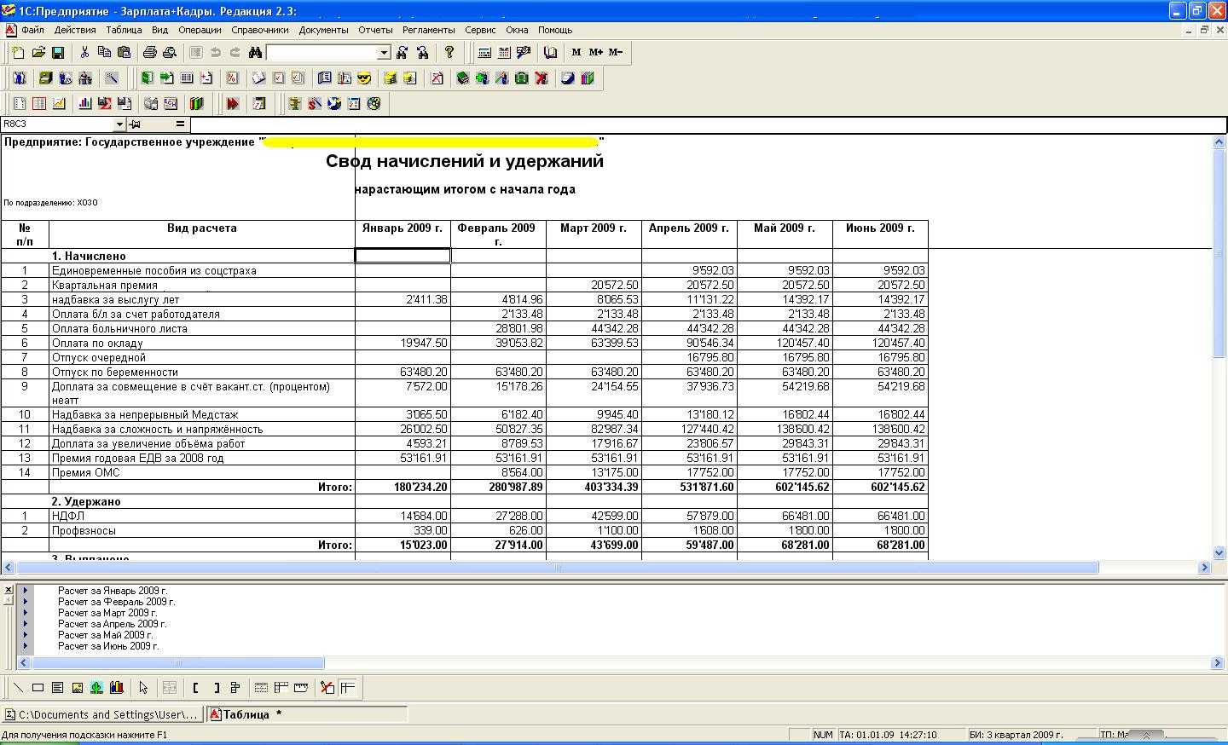The height and width of the screenshot is (745, 1228).
Task: Click the Open file folder icon
Action: [x=38, y=53]
